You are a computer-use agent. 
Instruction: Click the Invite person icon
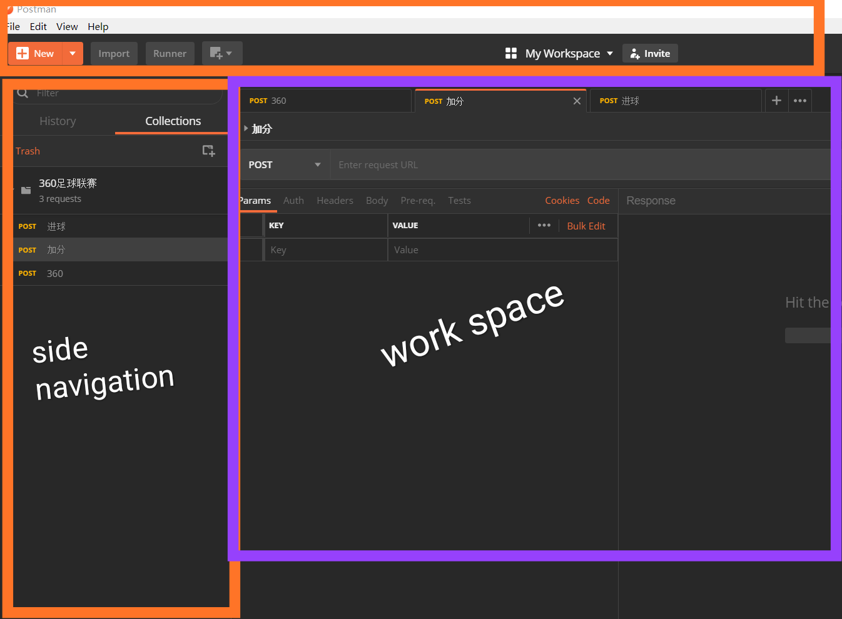[x=634, y=54]
